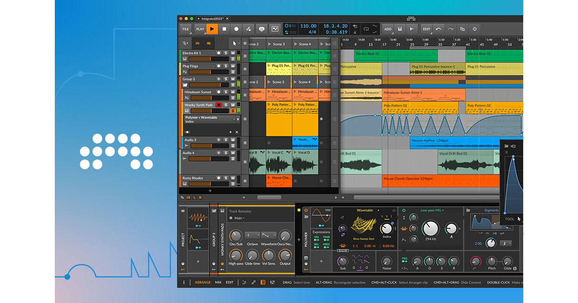This screenshot has height=303, width=578.
Task: Open the PLAY menu
Action: (200, 29)
